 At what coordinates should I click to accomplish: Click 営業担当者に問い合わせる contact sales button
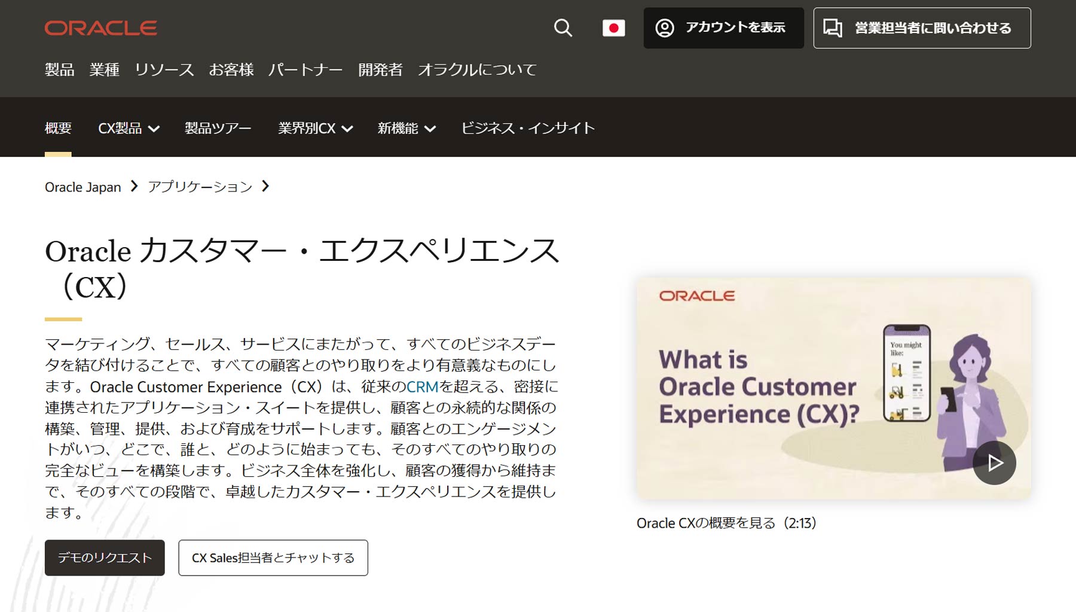[922, 28]
